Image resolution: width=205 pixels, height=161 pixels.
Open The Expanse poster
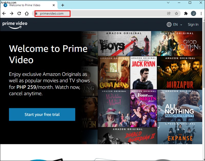pyautogui.click(x=180, y=133)
